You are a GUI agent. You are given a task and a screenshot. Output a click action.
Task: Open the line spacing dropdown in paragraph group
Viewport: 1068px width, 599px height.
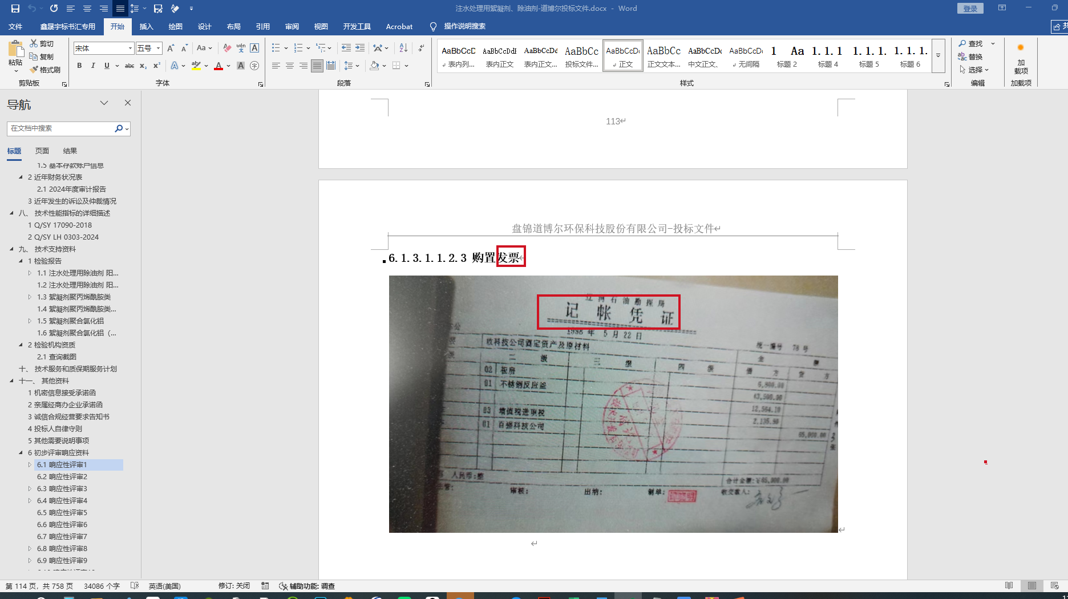[x=351, y=66]
